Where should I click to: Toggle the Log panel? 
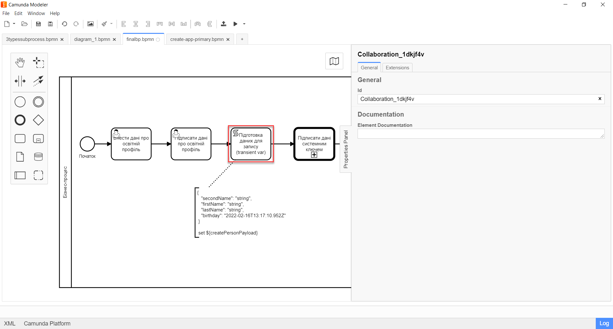604,323
